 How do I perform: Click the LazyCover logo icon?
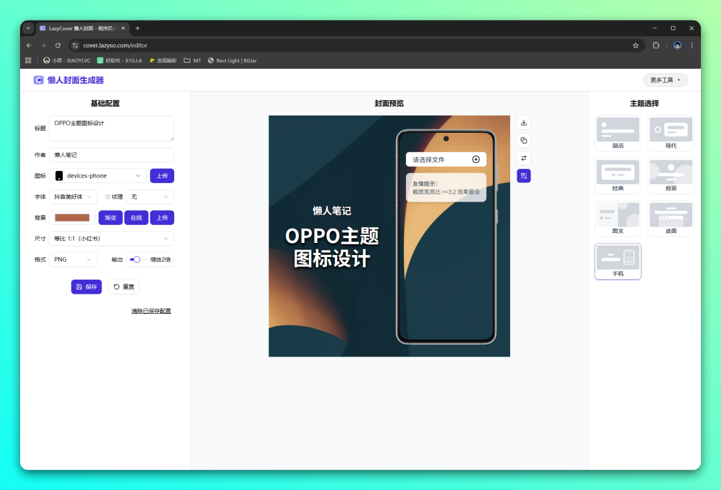coord(39,80)
